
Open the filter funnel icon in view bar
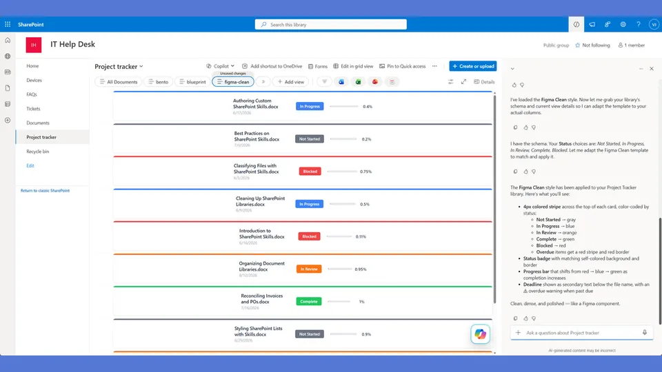tap(324, 82)
